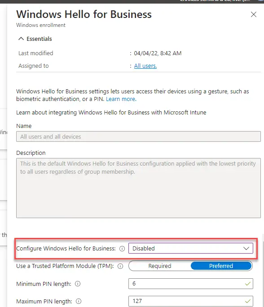The height and width of the screenshot is (307, 264).
Task: Click green checkmark in Minimum PIN field
Action: tap(248, 284)
